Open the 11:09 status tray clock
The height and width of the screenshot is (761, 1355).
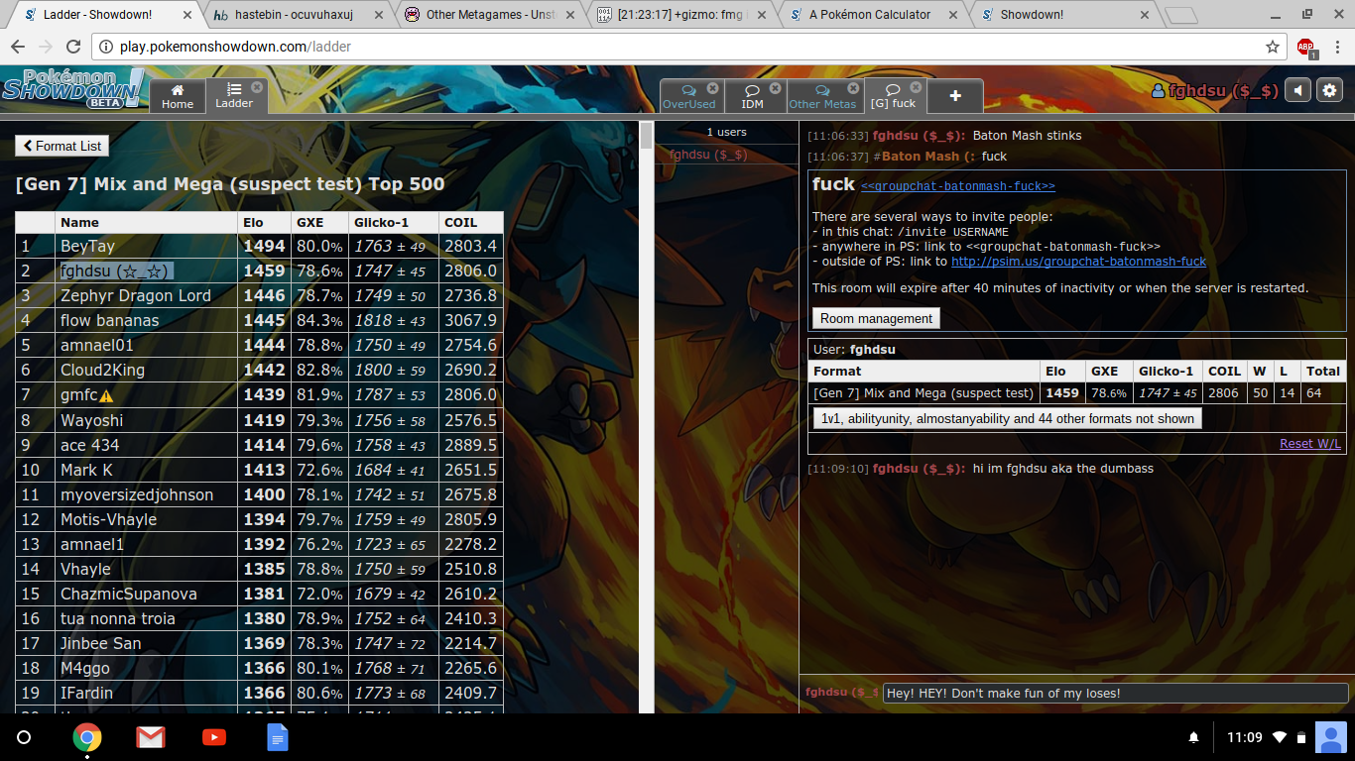[x=1244, y=737]
